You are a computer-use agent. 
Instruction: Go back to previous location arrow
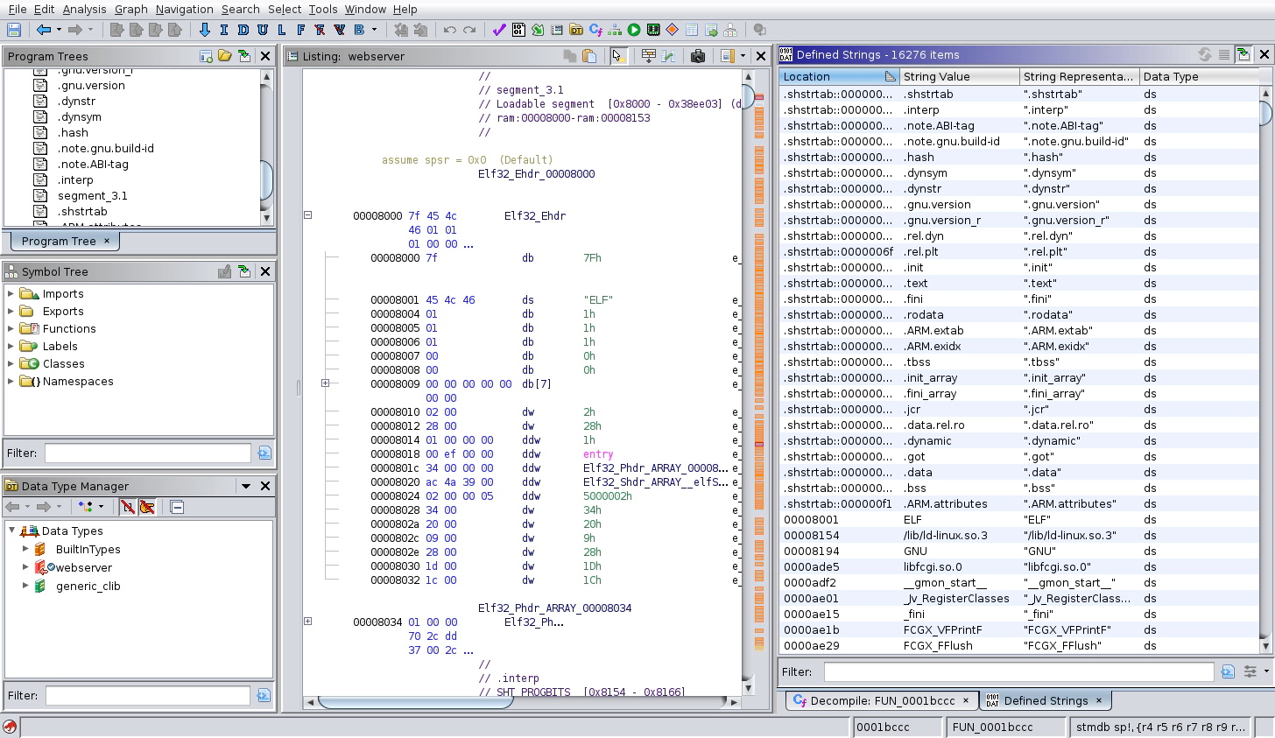click(44, 30)
